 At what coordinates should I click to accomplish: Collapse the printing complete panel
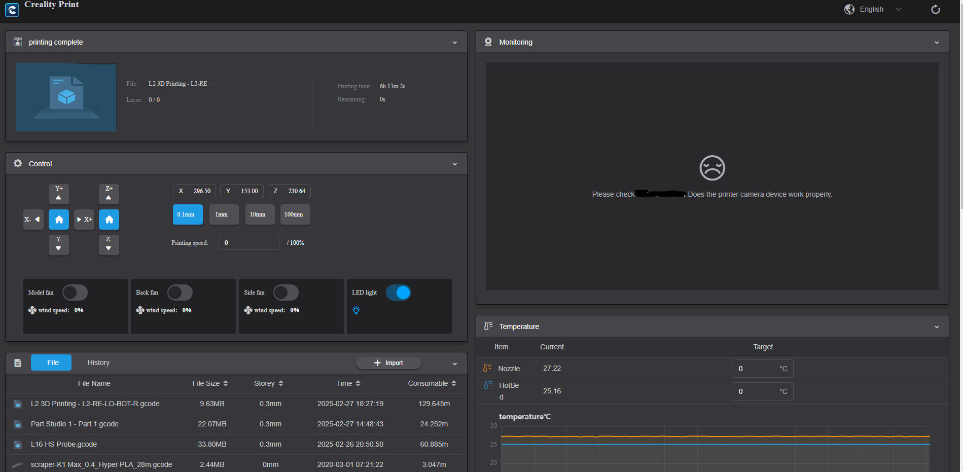[x=455, y=43]
